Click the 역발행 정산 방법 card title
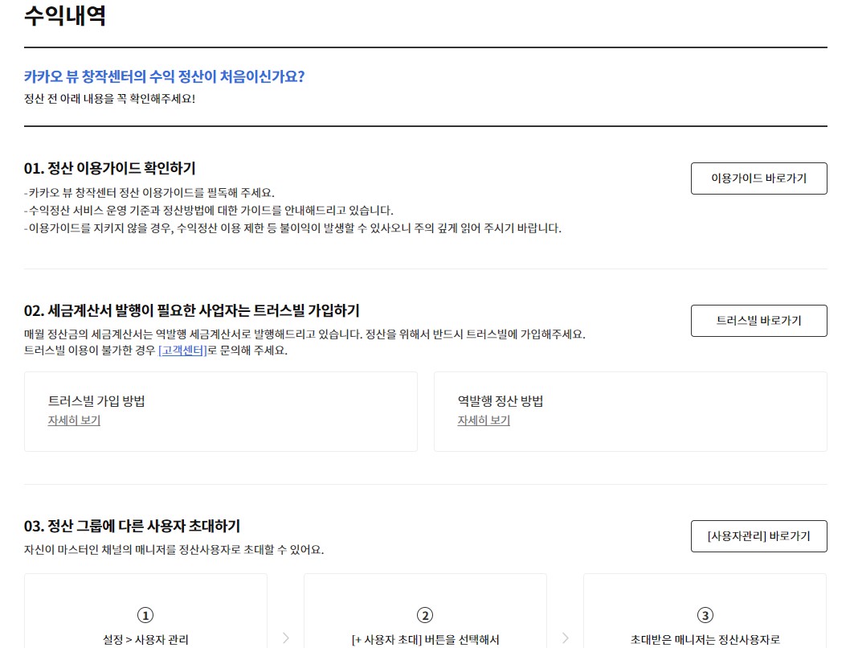 pyautogui.click(x=501, y=401)
